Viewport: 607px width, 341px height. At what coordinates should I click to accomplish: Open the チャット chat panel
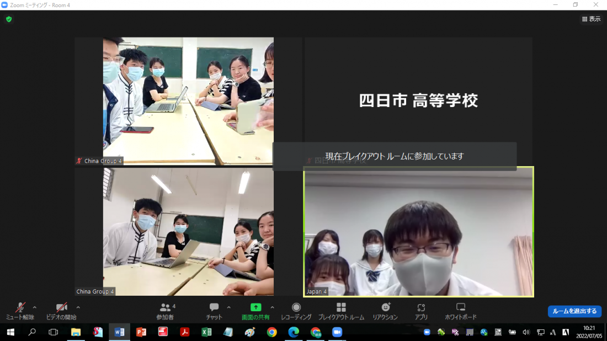214,311
